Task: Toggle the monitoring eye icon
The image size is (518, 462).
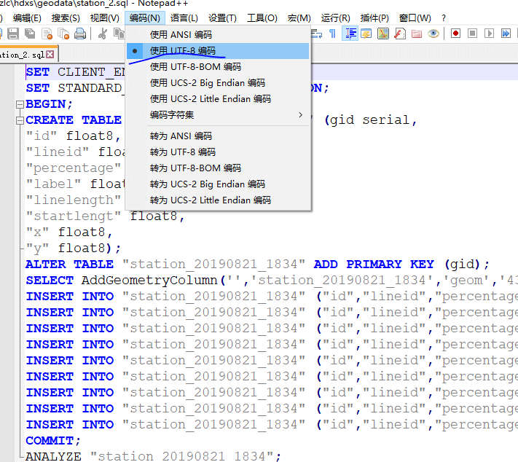Action: [433, 34]
